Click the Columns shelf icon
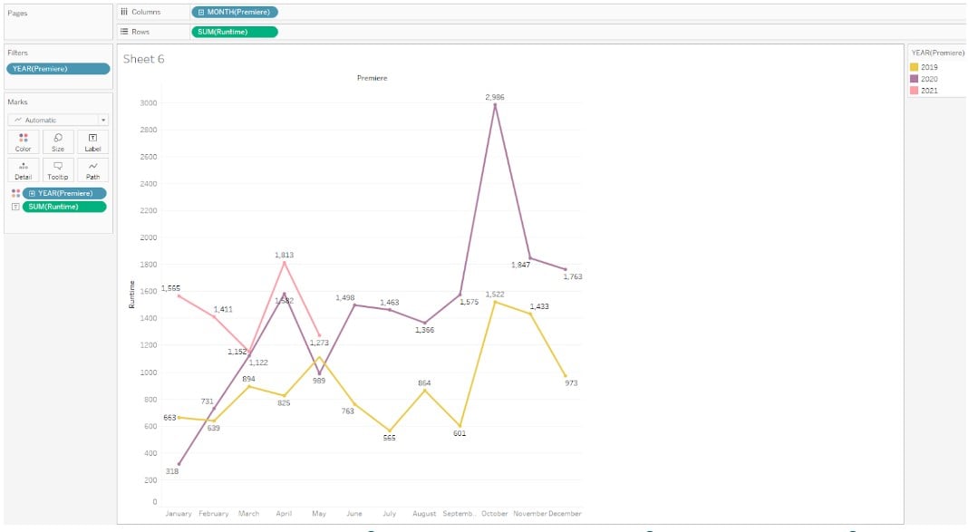 click(124, 11)
